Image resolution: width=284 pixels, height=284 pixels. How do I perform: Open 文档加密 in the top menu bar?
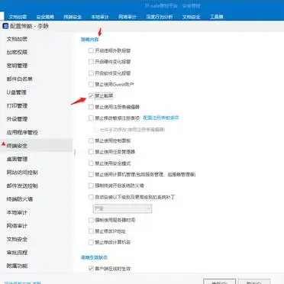[x=18, y=17]
